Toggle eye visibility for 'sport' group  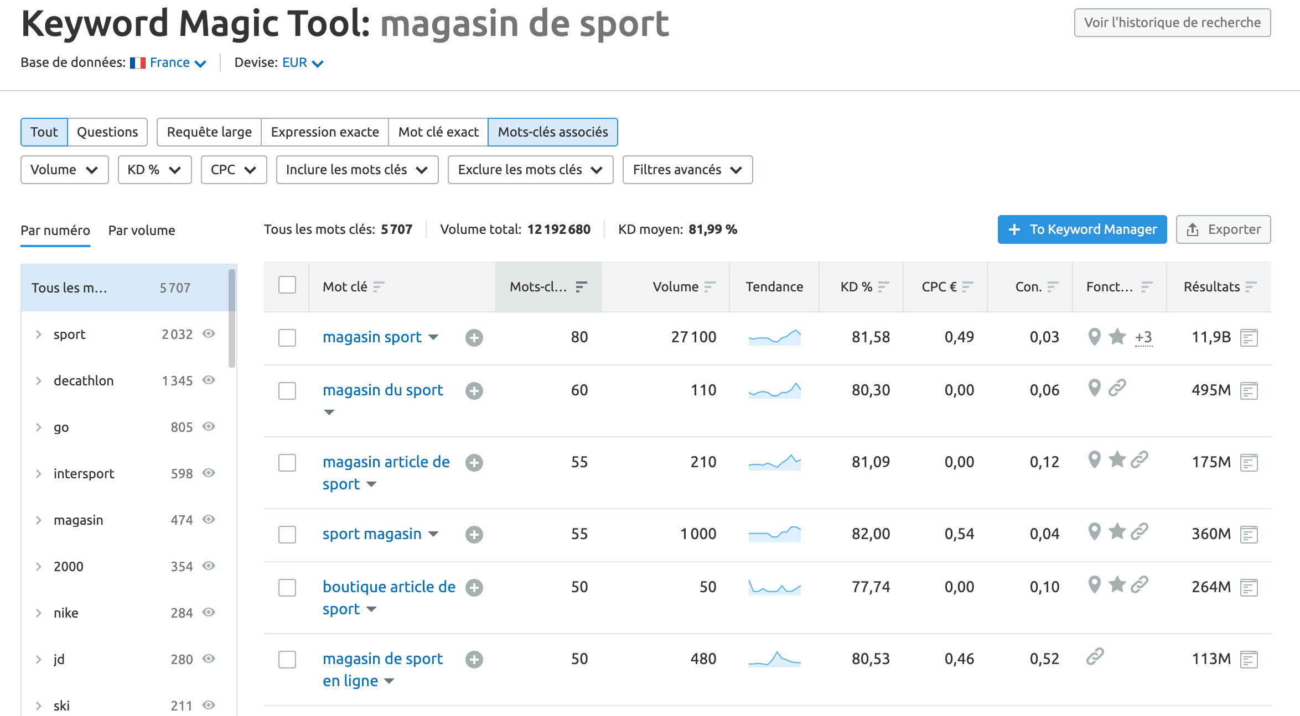click(209, 334)
